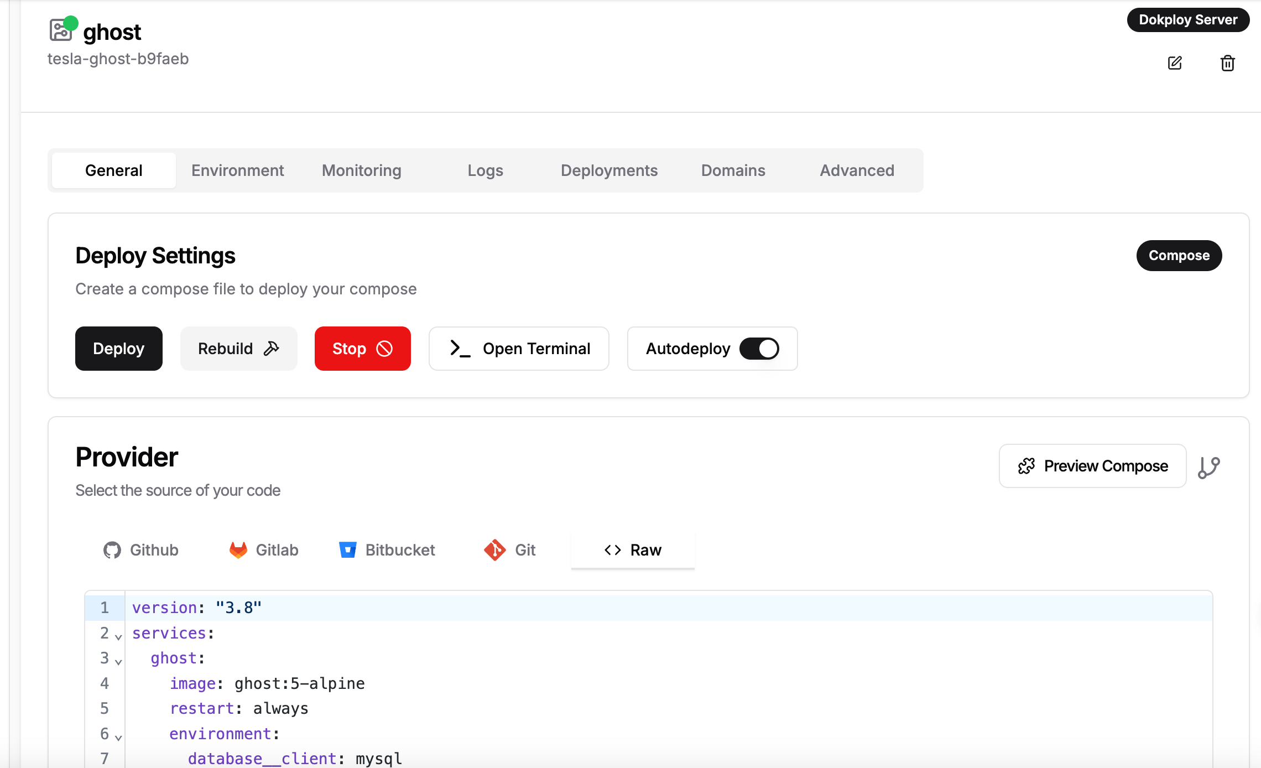The height and width of the screenshot is (768, 1261).
Task: Click the Compose badge
Action: [1179, 256]
